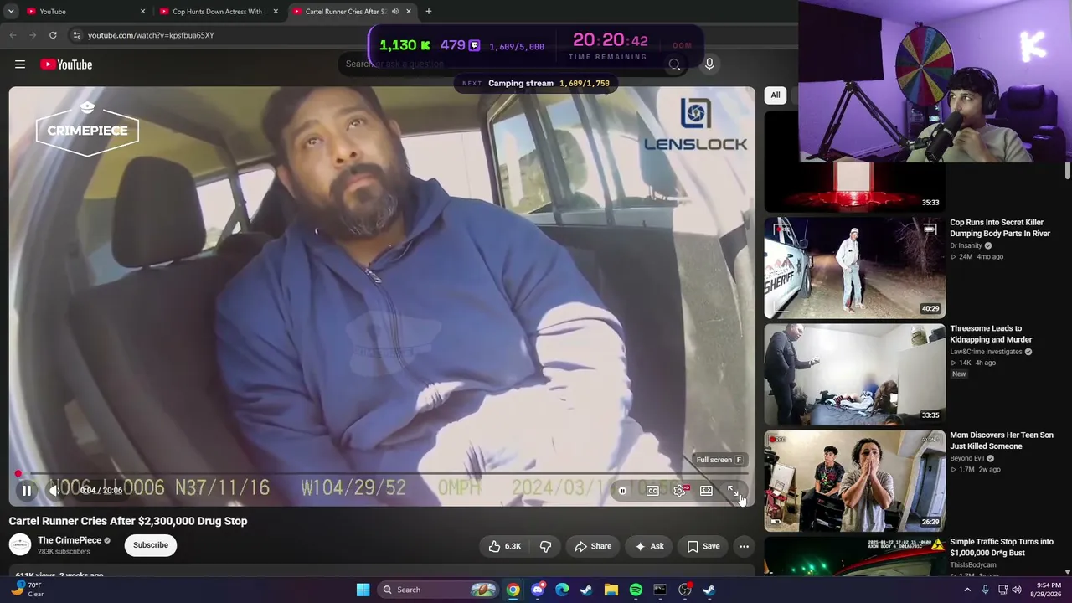This screenshot has width=1072, height=603.
Task: Open the Windows Start menu
Action: (363, 590)
